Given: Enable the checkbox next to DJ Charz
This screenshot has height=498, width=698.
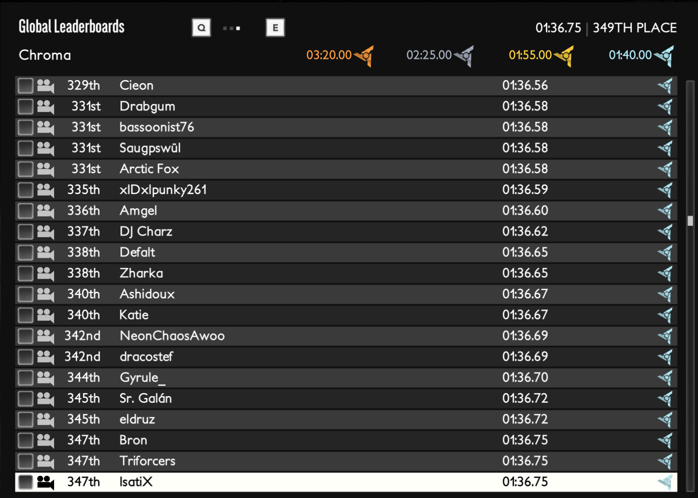Looking at the screenshot, I should click(x=25, y=232).
